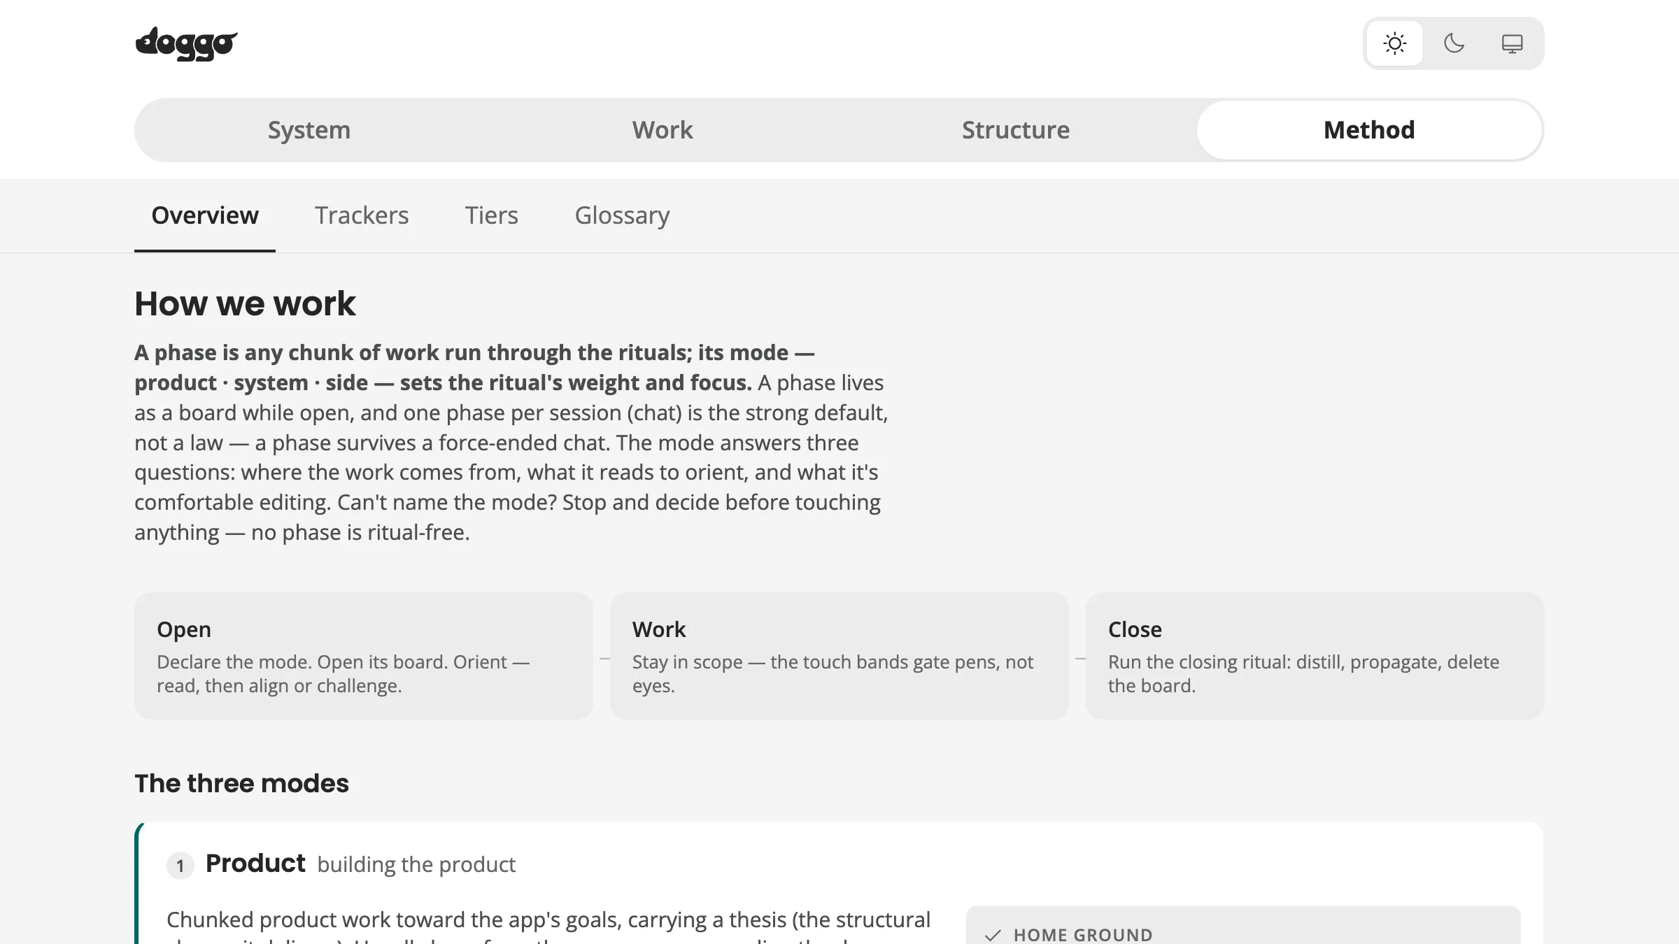View the Glossary sub-tab
This screenshot has width=1679, height=944.
(x=623, y=215)
